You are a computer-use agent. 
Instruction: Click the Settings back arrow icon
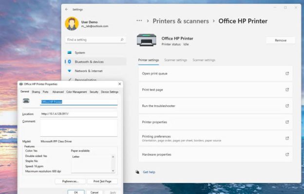(66, 9)
